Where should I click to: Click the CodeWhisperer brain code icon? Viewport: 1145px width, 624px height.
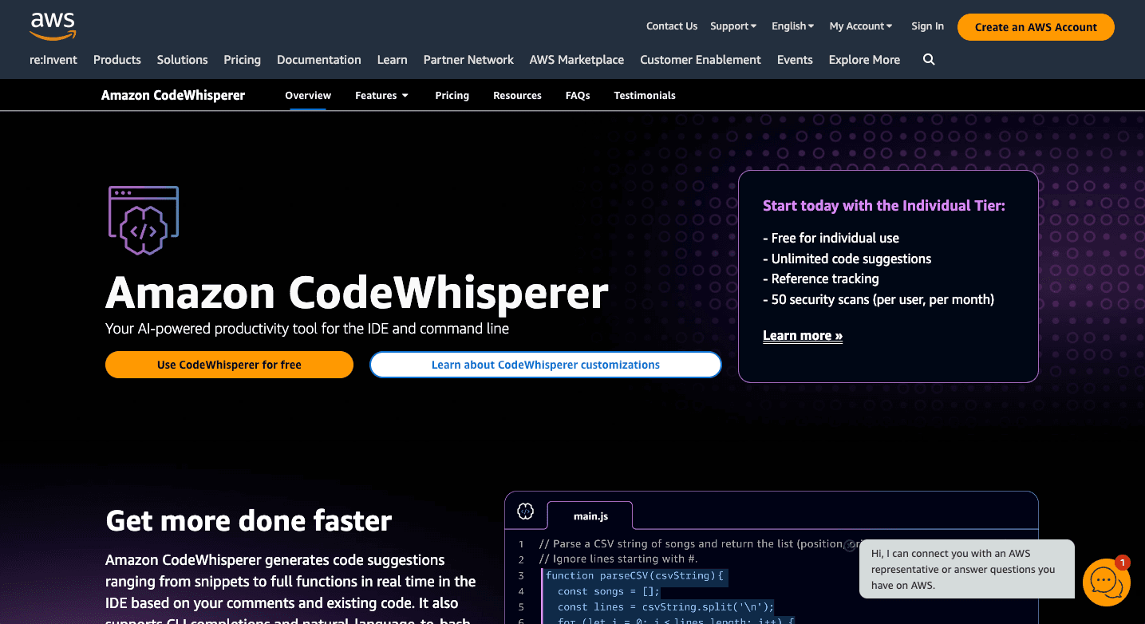coord(144,221)
